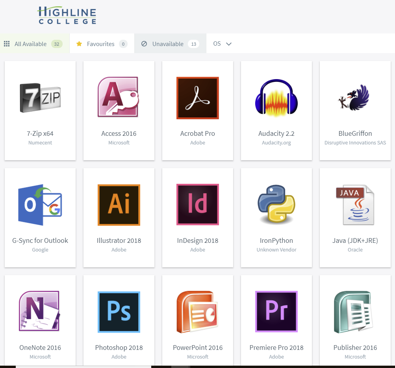Click the Audacity 2.2 title
This screenshot has height=368, width=395.
coord(276,133)
